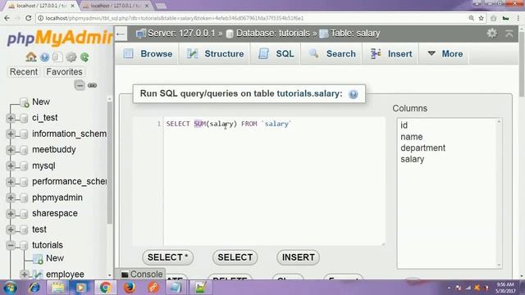Open the new browser tab button
The height and width of the screenshot is (295, 525).
pyautogui.click(x=161, y=6)
